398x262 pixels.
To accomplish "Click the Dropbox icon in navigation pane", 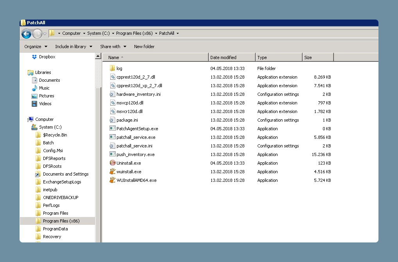I will coord(34,57).
